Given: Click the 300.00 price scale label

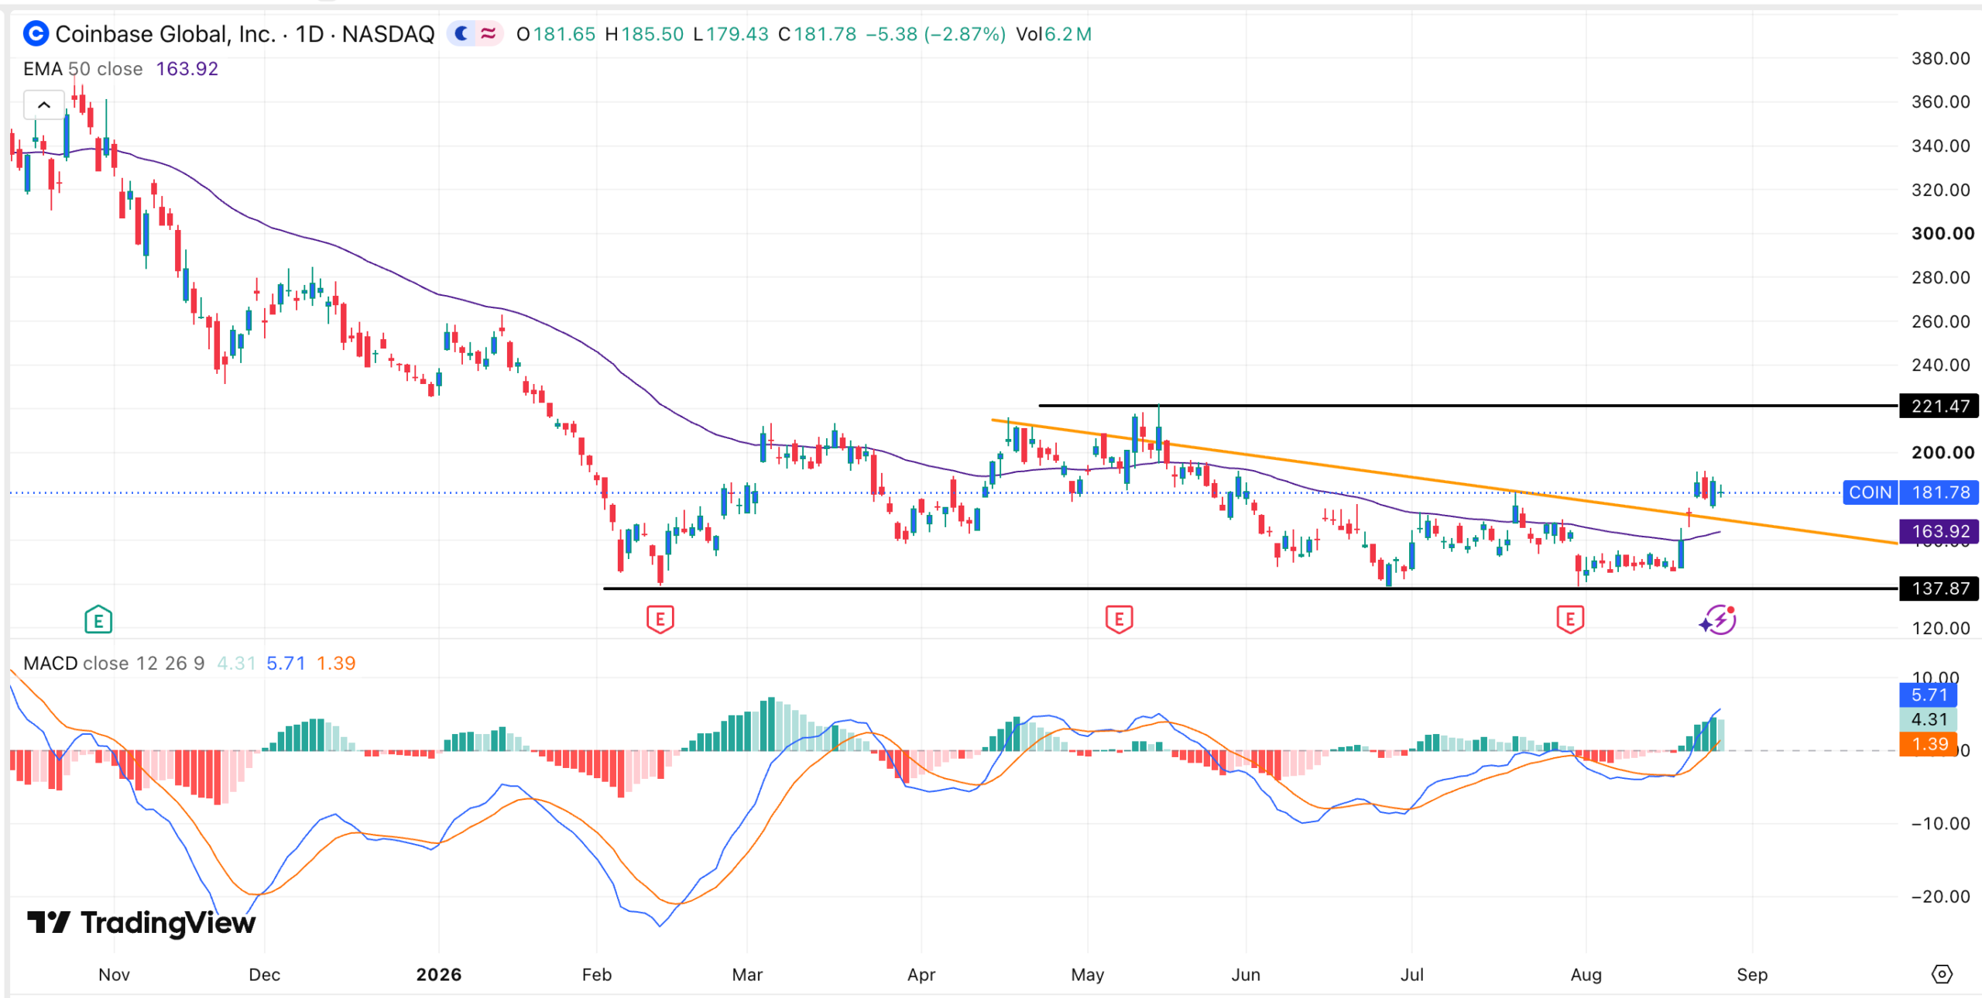Looking at the screenshot, I should (x=1942, y=233).
